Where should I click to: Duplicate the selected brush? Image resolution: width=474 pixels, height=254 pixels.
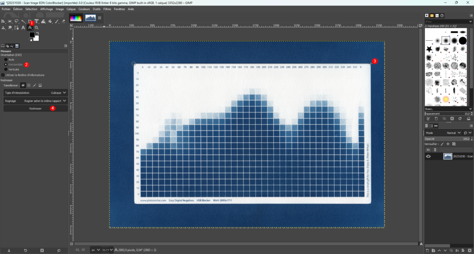tap(444, 119)
